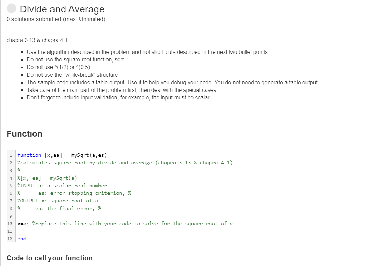This screenshot has height=266, width=386.
Task: Select the "function" keyword on line 1
Action: click(29, 155)
